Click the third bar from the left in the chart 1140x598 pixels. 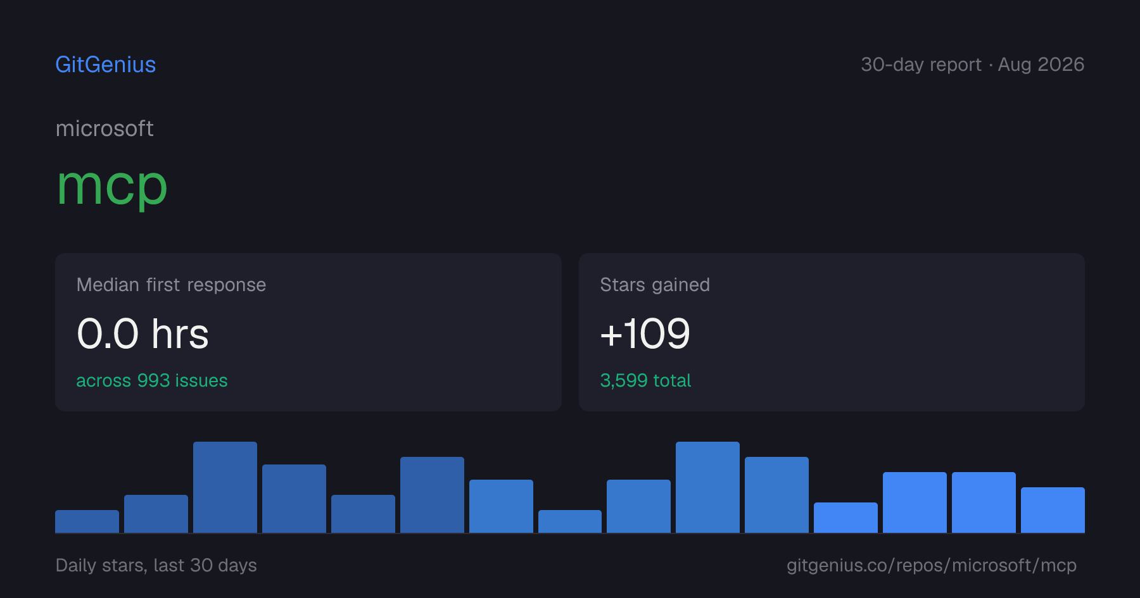click(x=225, y=487)
